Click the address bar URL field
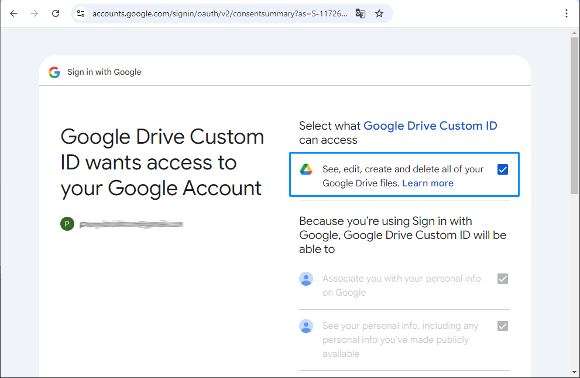 (x=219, y=13)
